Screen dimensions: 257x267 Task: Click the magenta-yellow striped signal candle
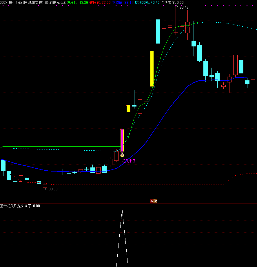point(122,140)
